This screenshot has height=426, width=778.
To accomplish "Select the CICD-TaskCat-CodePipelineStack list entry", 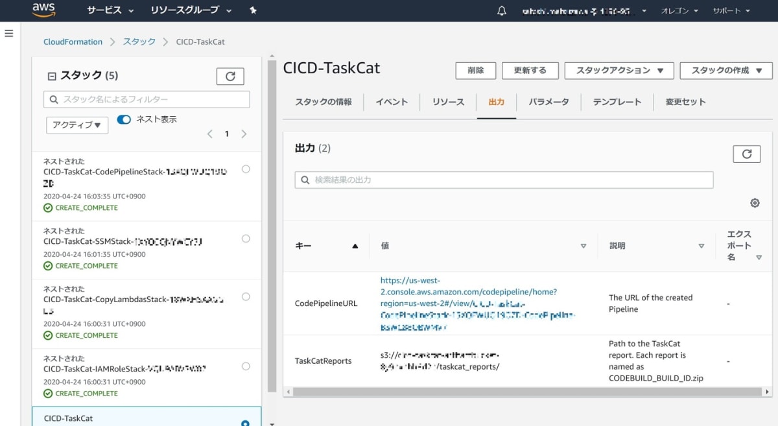I will [x=147, y=186].
